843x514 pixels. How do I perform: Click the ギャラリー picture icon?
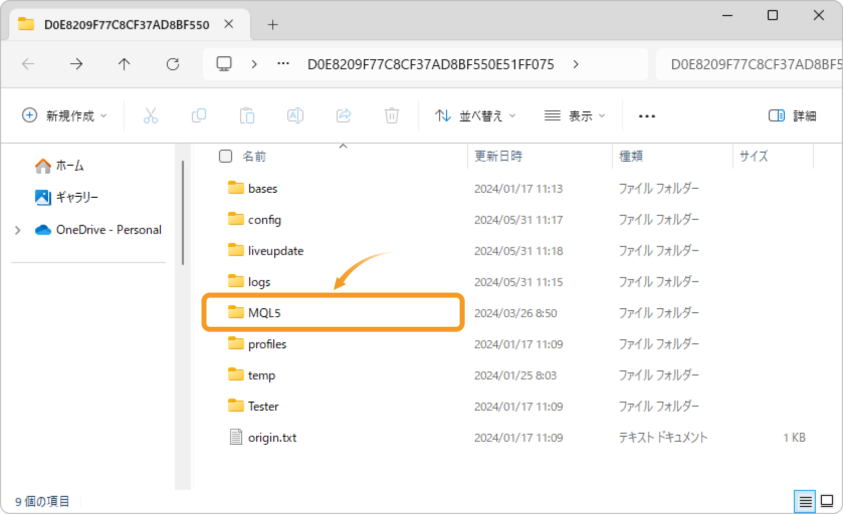pos(43,197)
